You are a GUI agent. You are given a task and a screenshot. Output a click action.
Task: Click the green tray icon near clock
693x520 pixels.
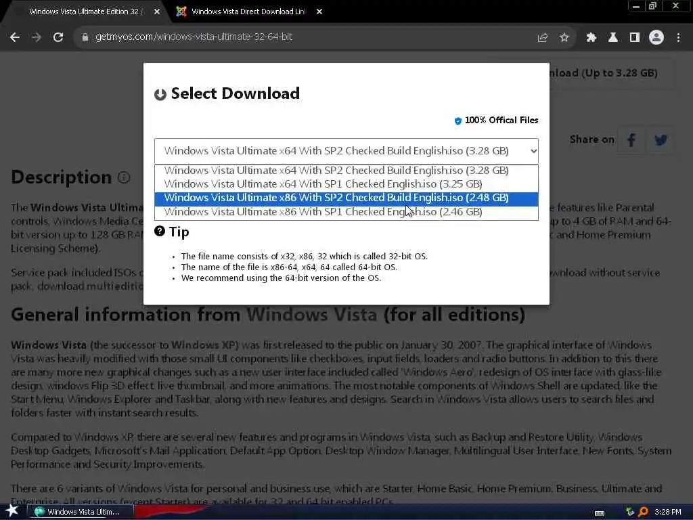point(630,512)
